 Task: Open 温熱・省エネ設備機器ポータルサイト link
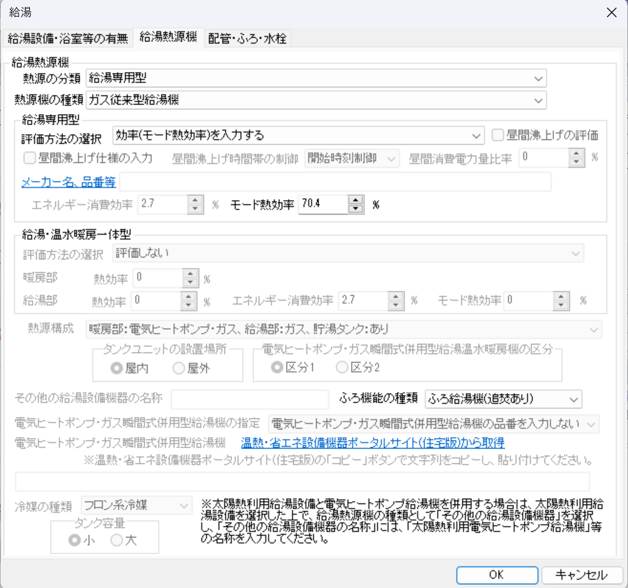(373, 442)
